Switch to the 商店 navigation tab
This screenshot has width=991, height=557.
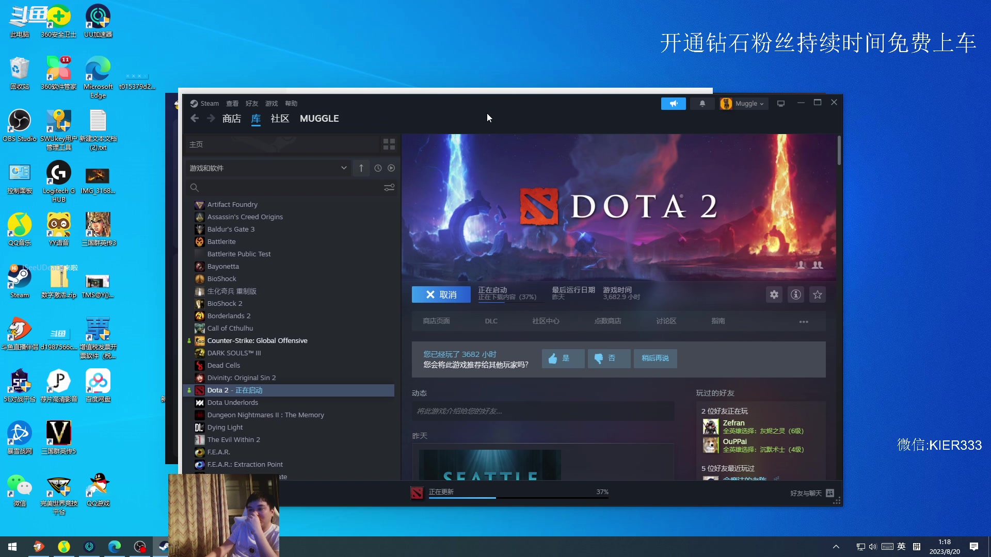tap(231, 119)
